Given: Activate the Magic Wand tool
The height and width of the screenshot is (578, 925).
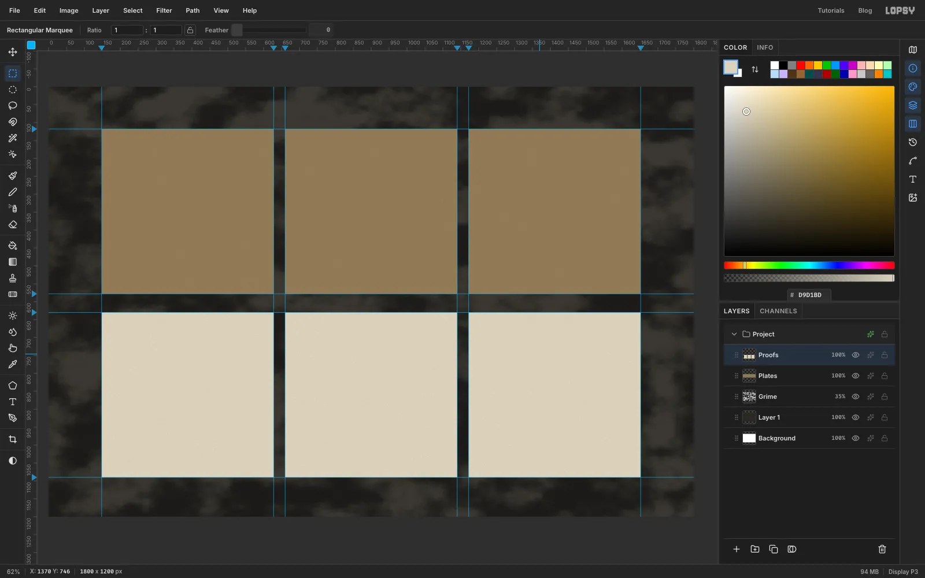Looking at the screenshot, I should (x=13, y=138).
